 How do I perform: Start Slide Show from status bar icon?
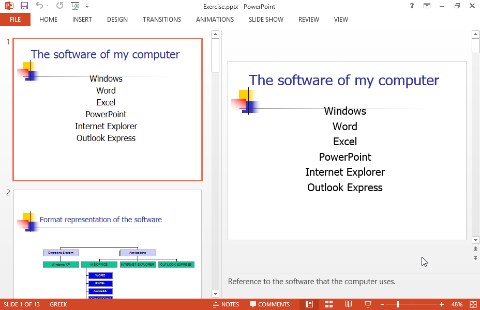click(x=368, y=304)
